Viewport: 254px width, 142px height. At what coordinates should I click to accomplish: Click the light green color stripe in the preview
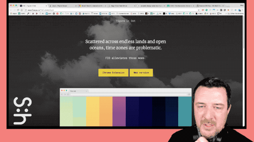[x=66, y=111]
